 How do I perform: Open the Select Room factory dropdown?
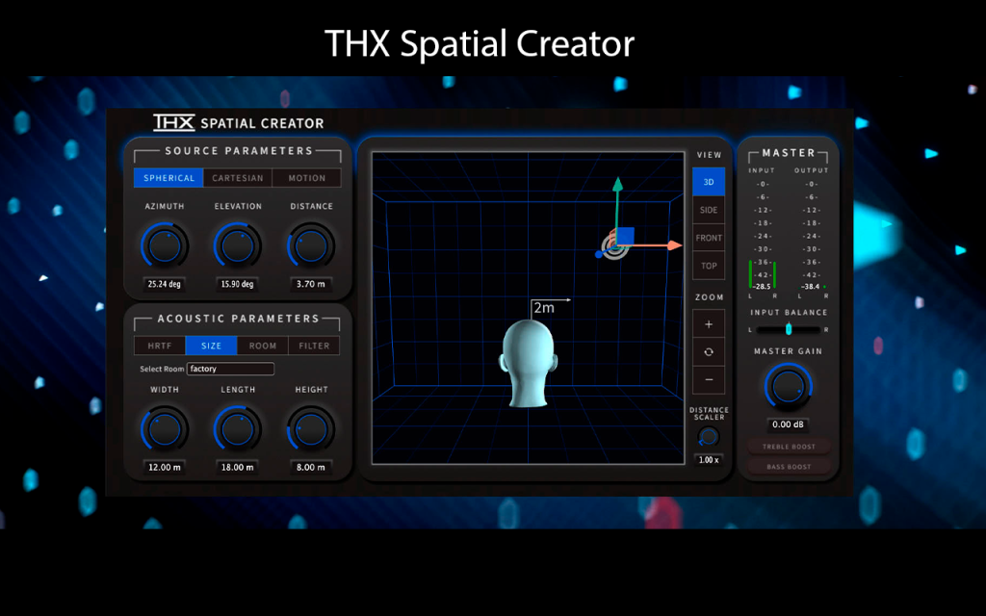[x=230, y=369]
